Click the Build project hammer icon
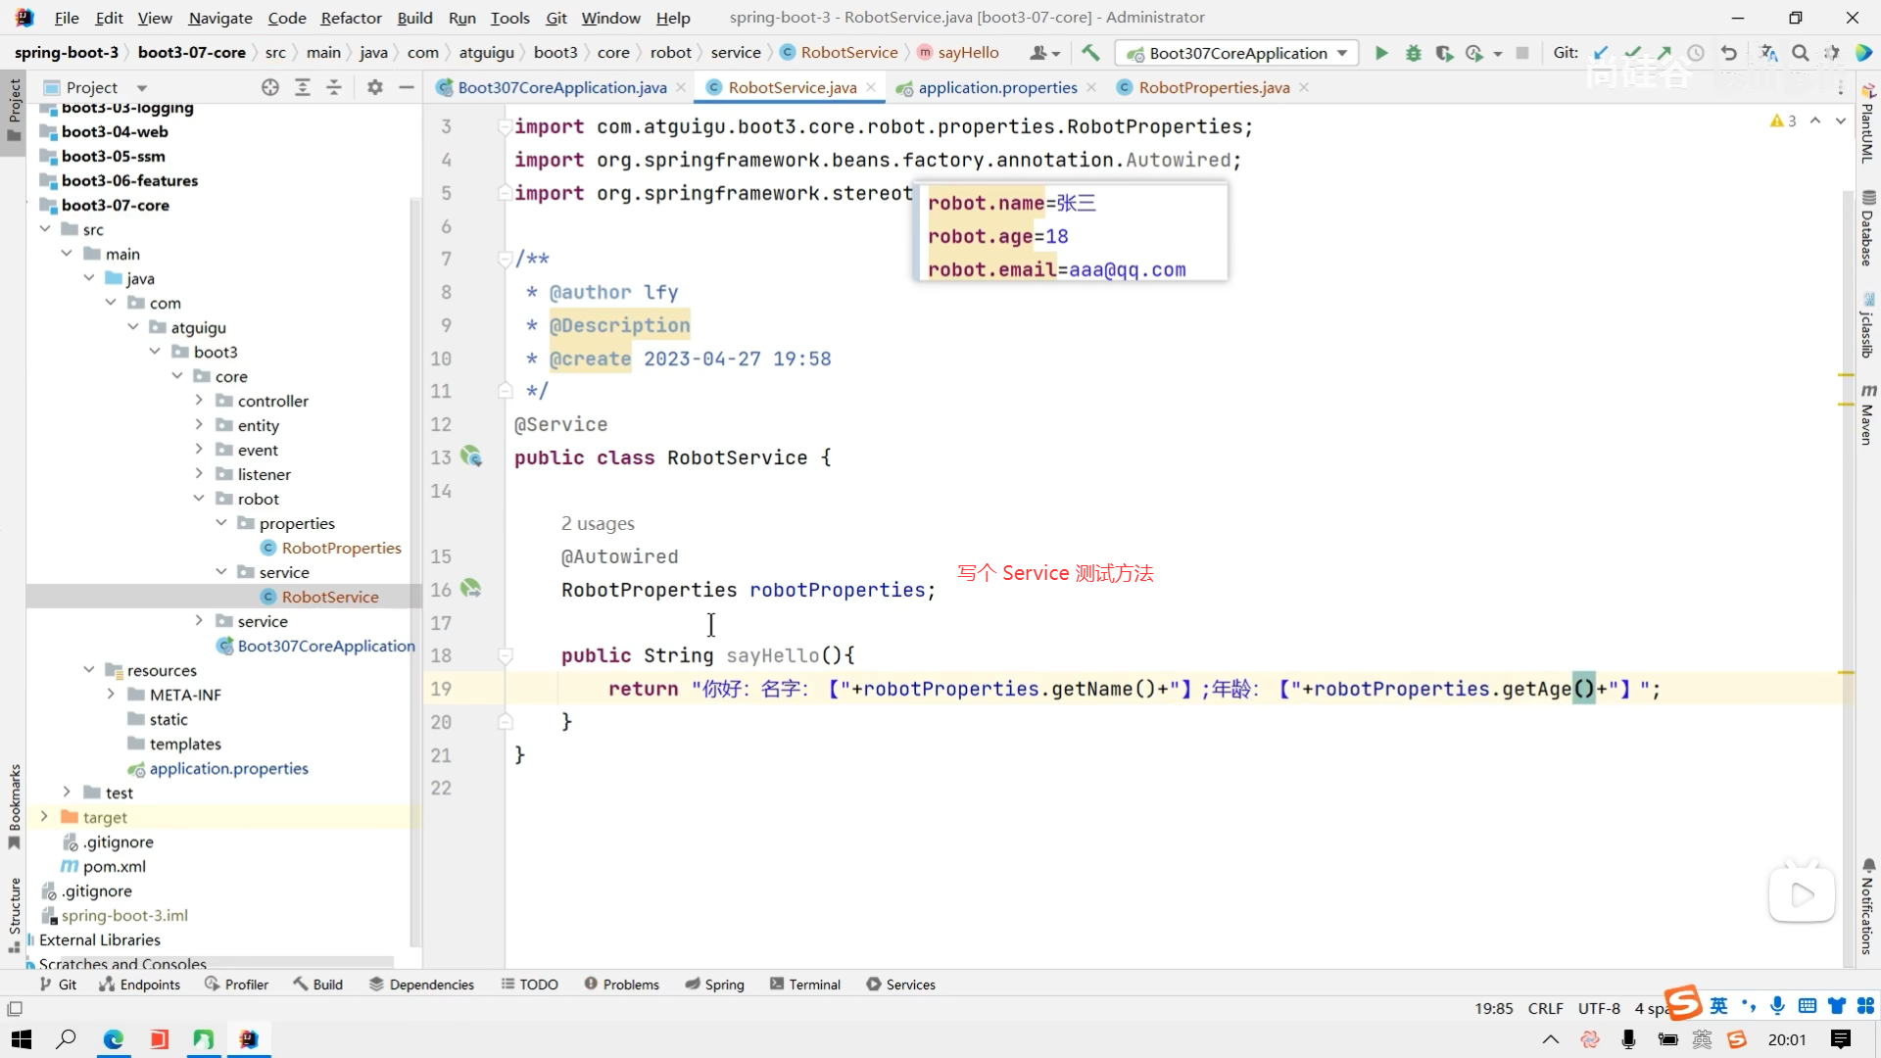Image resolution: width=1881 pixels, height=1058 pixels. click(x=1090, y=53)
